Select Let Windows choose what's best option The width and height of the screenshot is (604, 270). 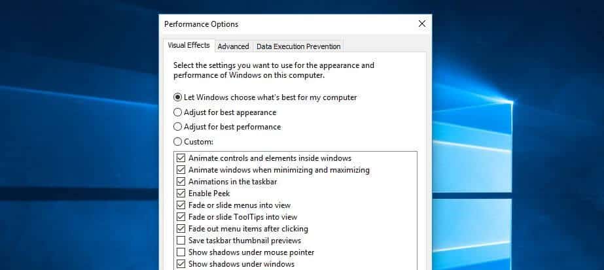pyautogui.click(x=177, y=97)
